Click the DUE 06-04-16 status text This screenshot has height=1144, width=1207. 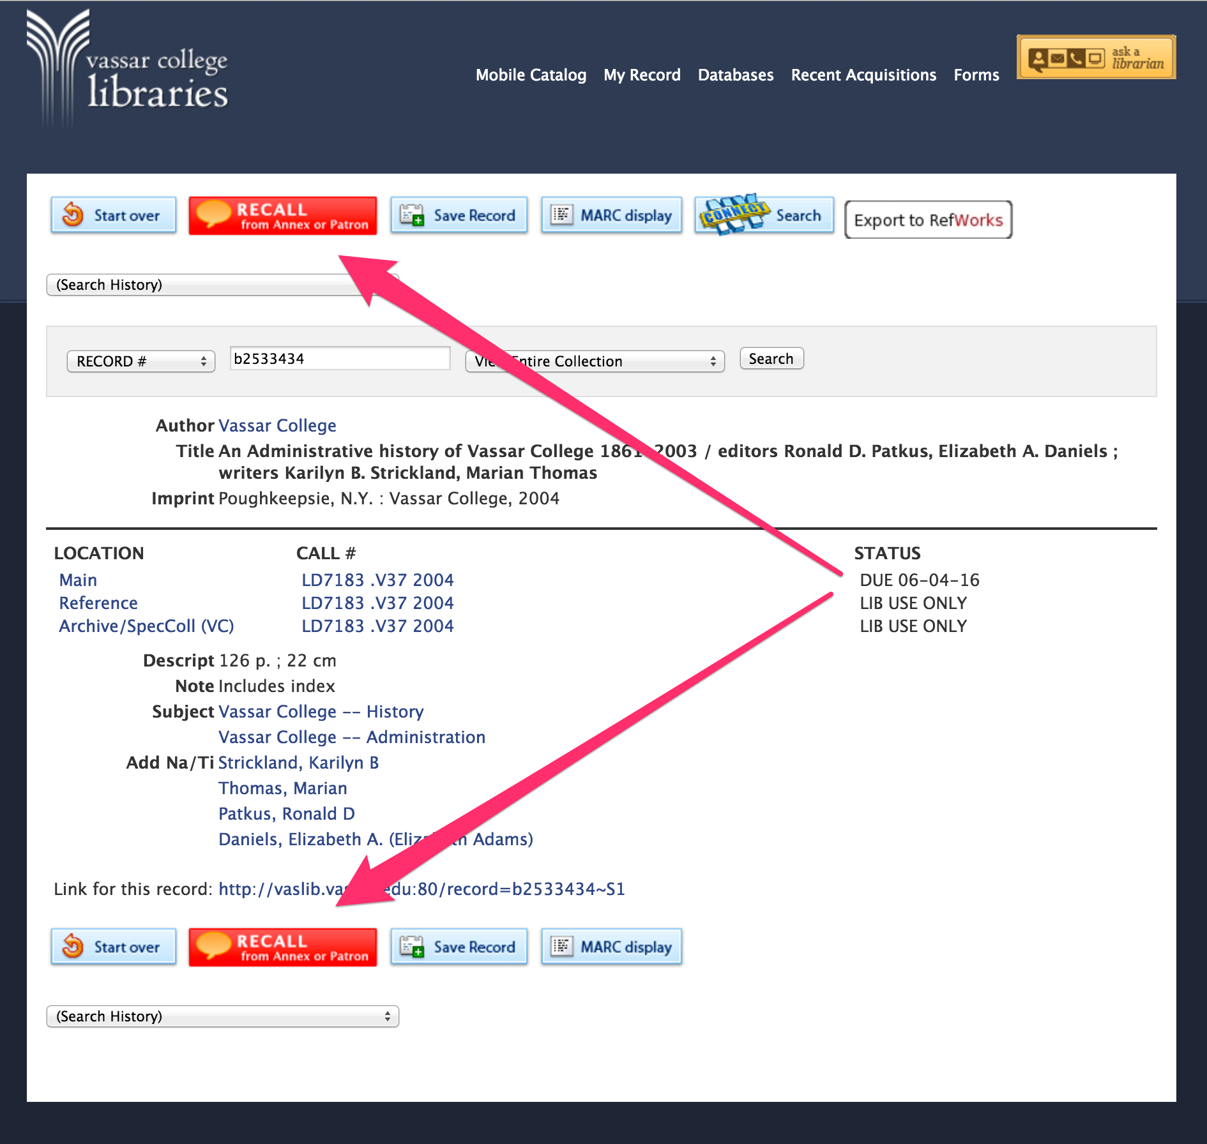[920, 580]
